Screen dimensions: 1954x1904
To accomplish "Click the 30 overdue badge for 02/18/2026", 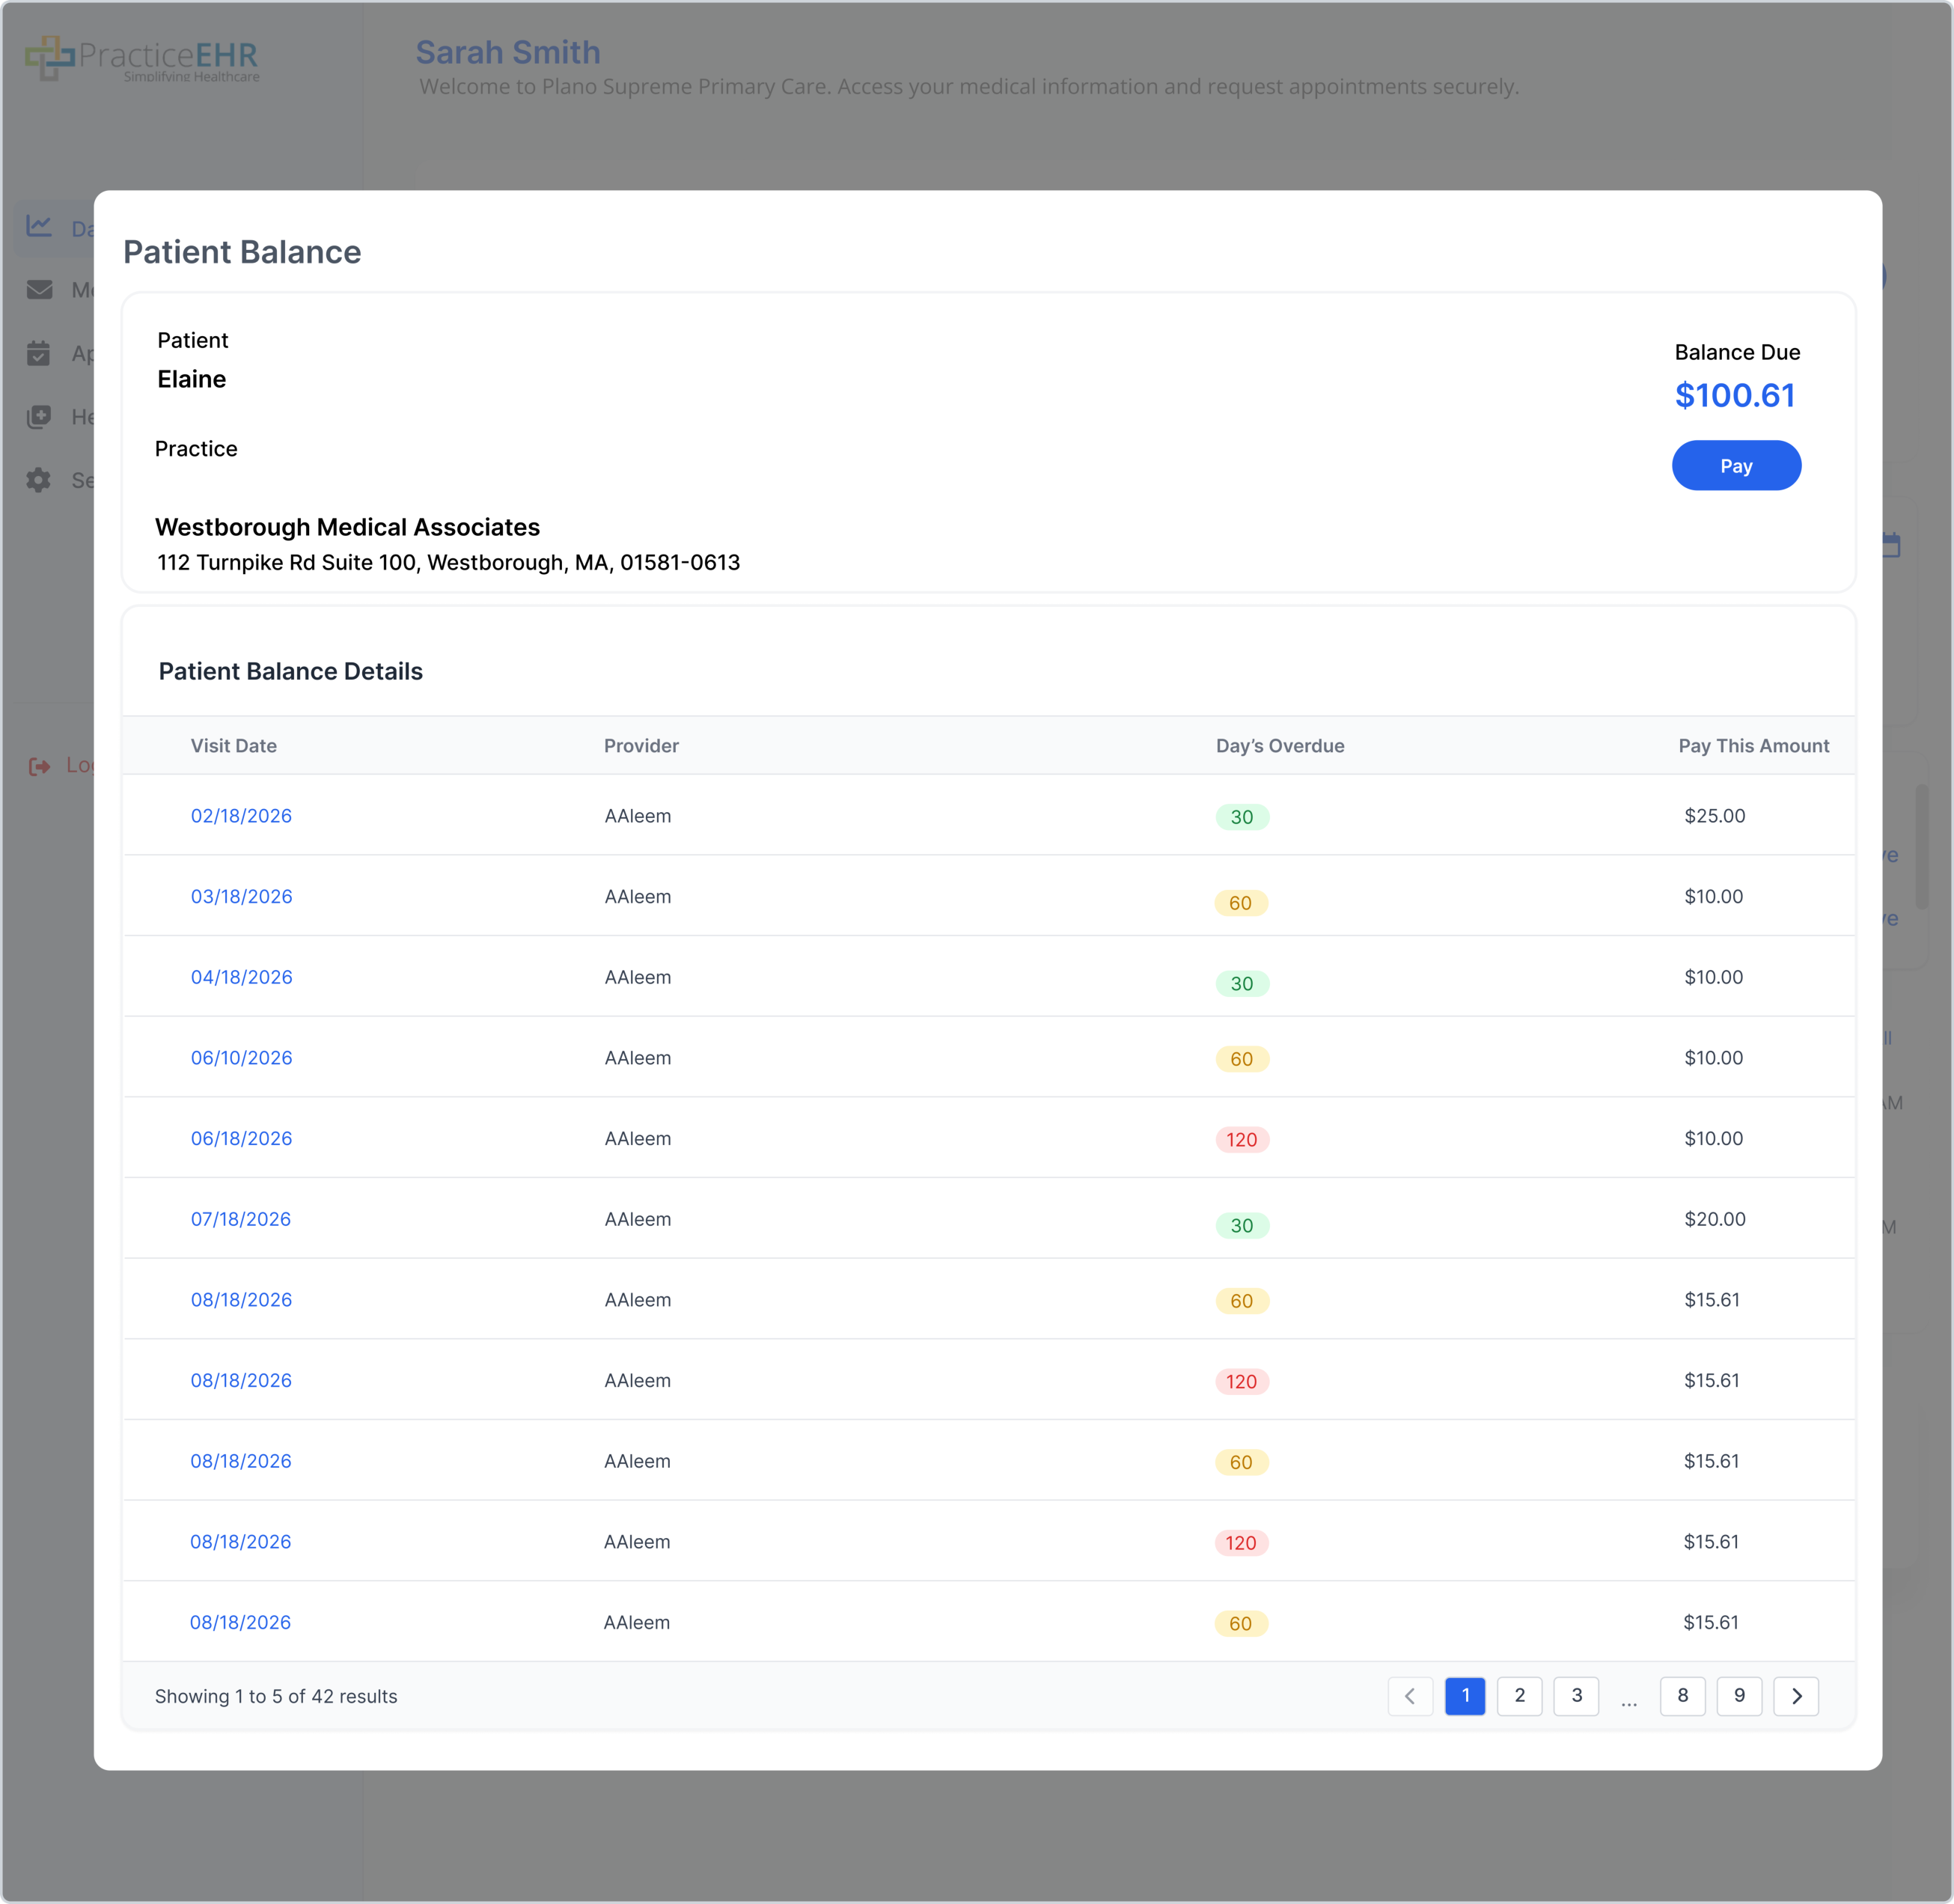I will pyautogui.click(x=1242, y=817).
